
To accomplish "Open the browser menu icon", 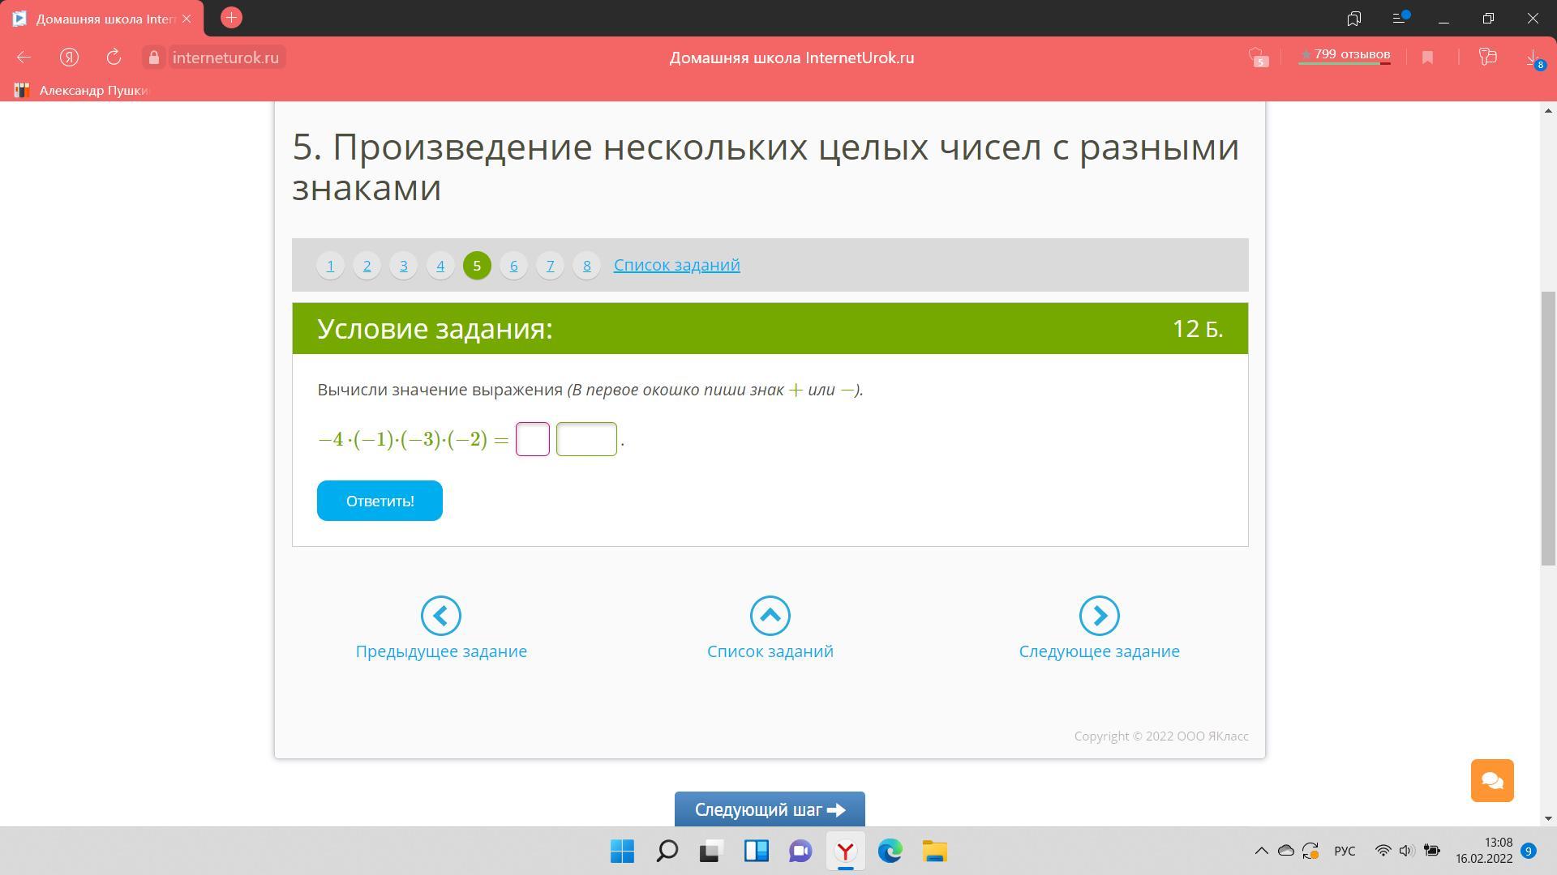I will pos(1399,18).
